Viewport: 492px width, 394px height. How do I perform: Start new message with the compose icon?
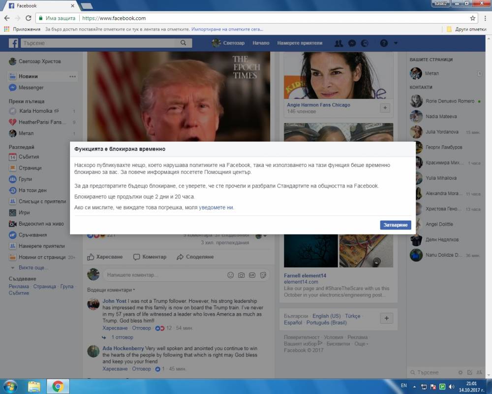[470, 372]
